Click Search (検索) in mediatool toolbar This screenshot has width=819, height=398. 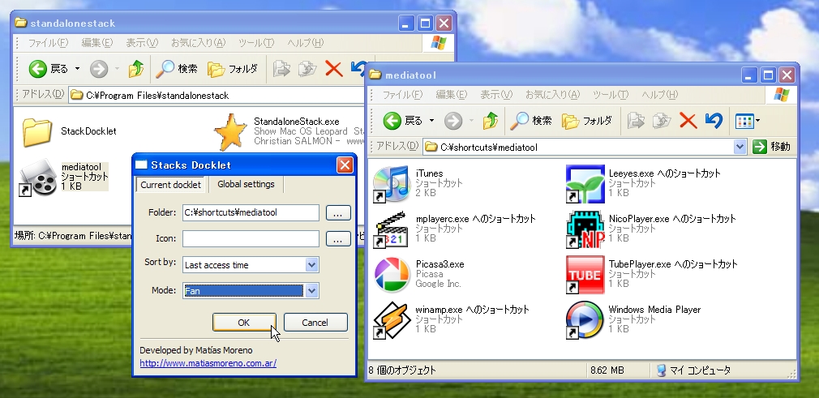coord(531,121)
